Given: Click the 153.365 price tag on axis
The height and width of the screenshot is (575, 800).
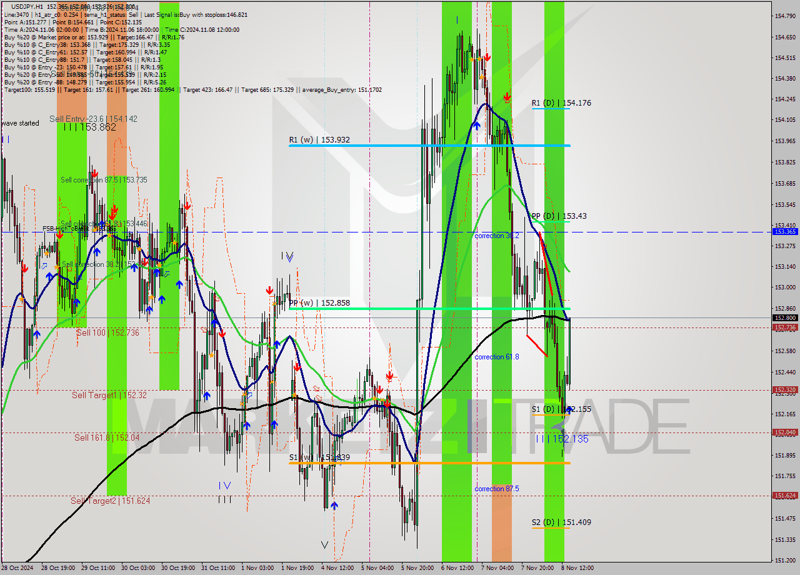Looking at the screenshot, I should point(785,232).
